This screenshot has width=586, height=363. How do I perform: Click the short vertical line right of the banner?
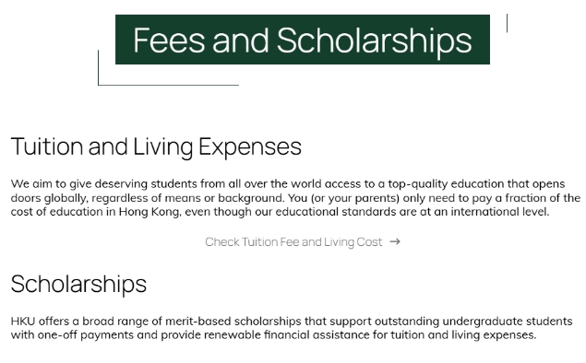[x=507, y=23]
